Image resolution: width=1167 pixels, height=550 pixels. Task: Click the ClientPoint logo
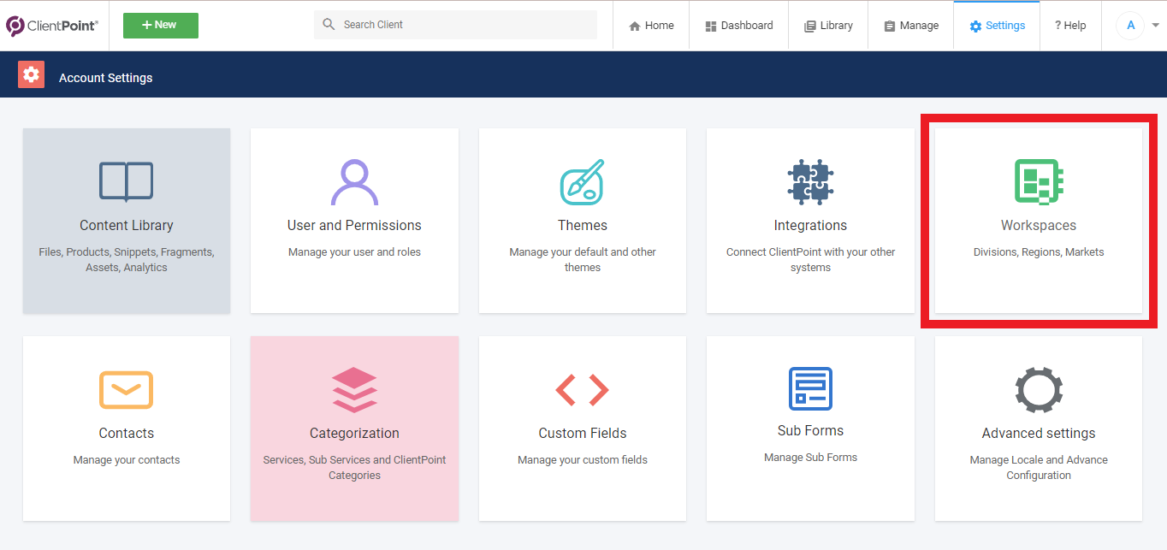[x=52, y=26]
